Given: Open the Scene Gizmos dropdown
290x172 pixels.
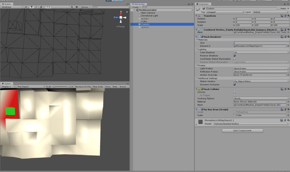Looking at the screenshot, I should [x=86, y=7].
